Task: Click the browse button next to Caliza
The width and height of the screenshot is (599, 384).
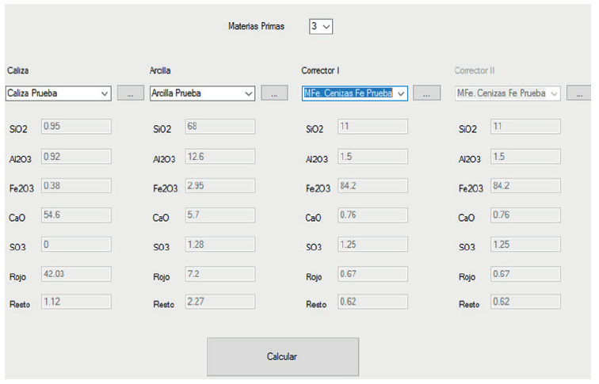Action: [x=130, y=93]
